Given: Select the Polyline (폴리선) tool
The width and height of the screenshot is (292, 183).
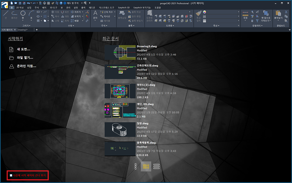Looking at the screenshot, I should [14, 14].
